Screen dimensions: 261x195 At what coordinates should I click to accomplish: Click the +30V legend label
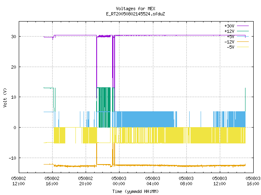pos(229,26)
